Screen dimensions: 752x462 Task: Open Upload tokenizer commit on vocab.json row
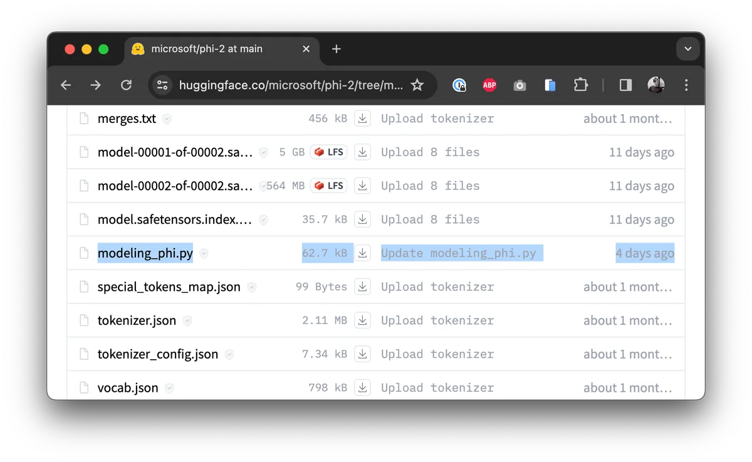click(437, 388)
